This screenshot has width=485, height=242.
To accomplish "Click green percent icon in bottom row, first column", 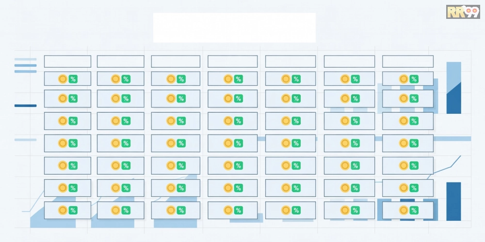I will point(73,210).
